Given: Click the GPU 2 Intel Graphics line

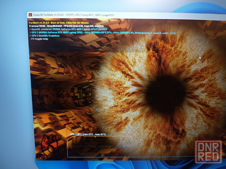Looking at the screenshot, I should pos(47,36).
